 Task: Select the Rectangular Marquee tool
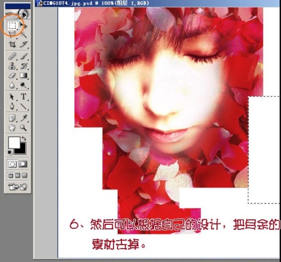click(12, 25)
